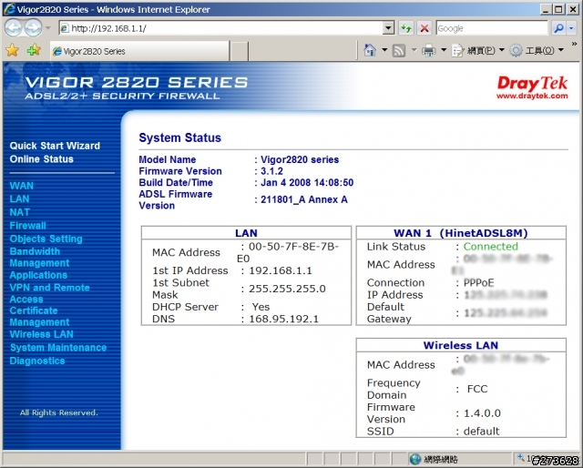This screenshot has width=583, height=468.
Task: Click the Wireless LAN table header
Action: [461, 345]
